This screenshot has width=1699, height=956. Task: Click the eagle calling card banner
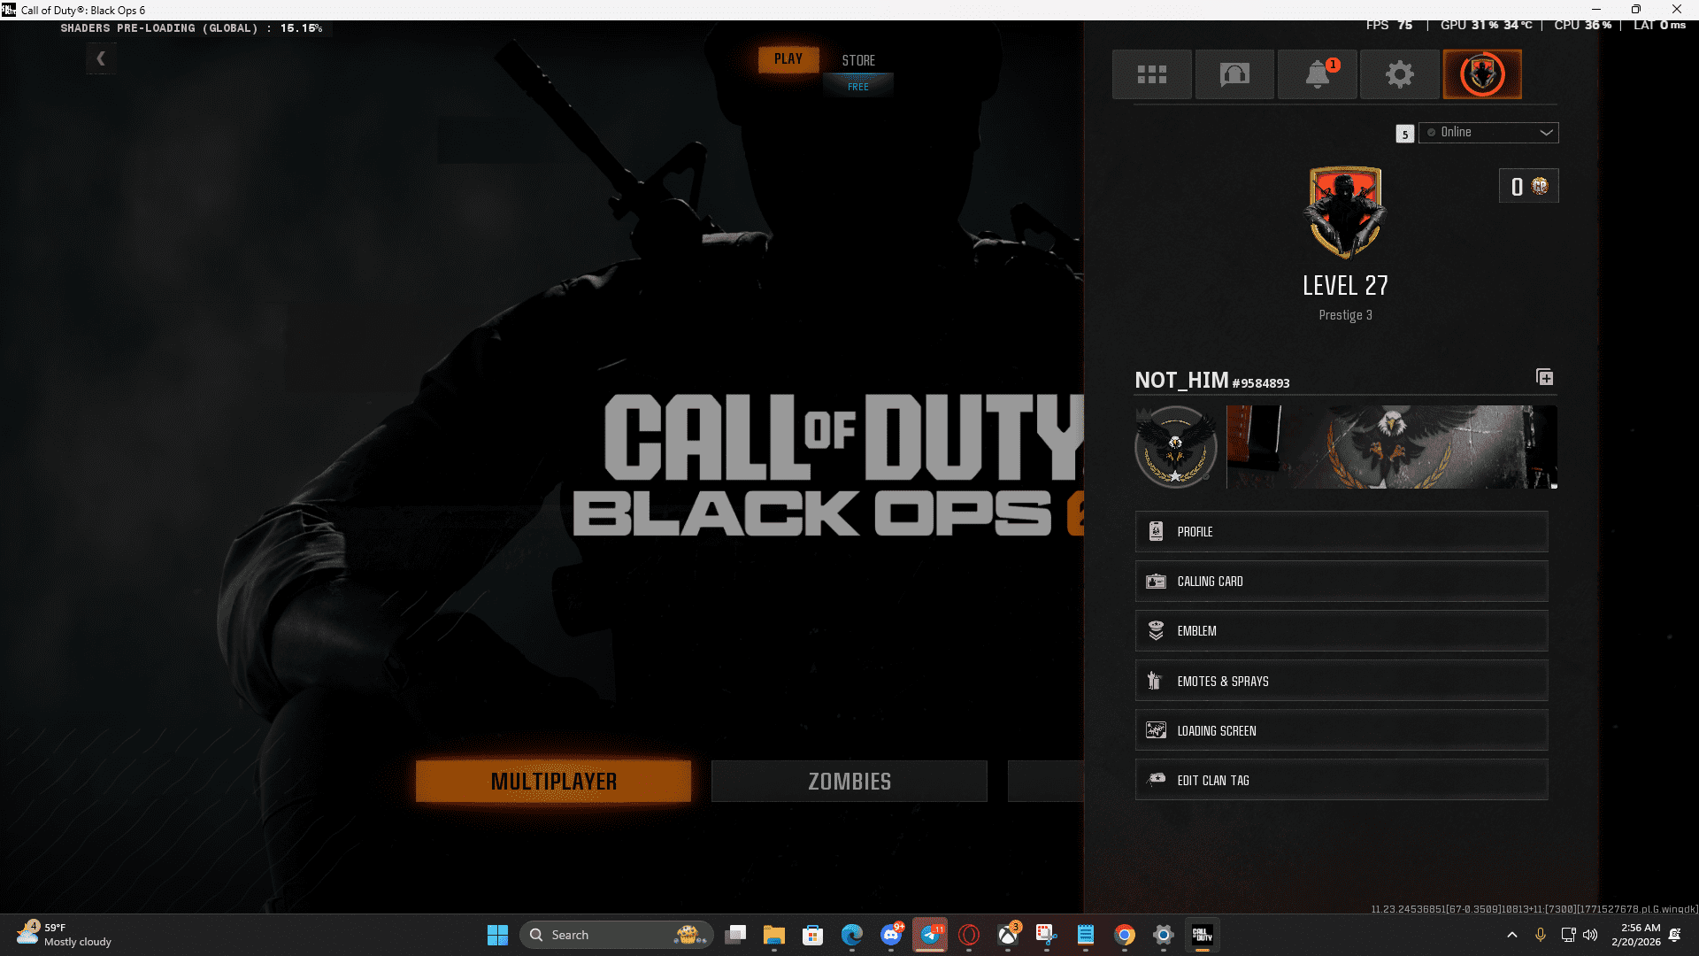point(1391,447)
